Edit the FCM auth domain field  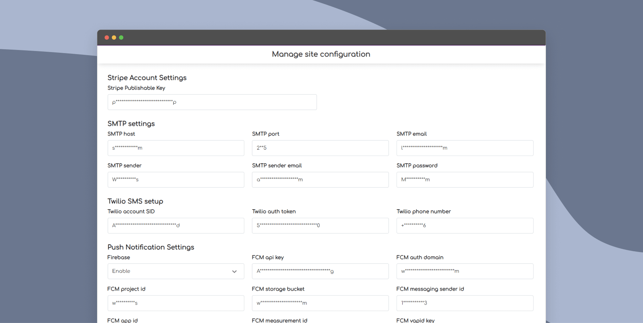(465, 271)
